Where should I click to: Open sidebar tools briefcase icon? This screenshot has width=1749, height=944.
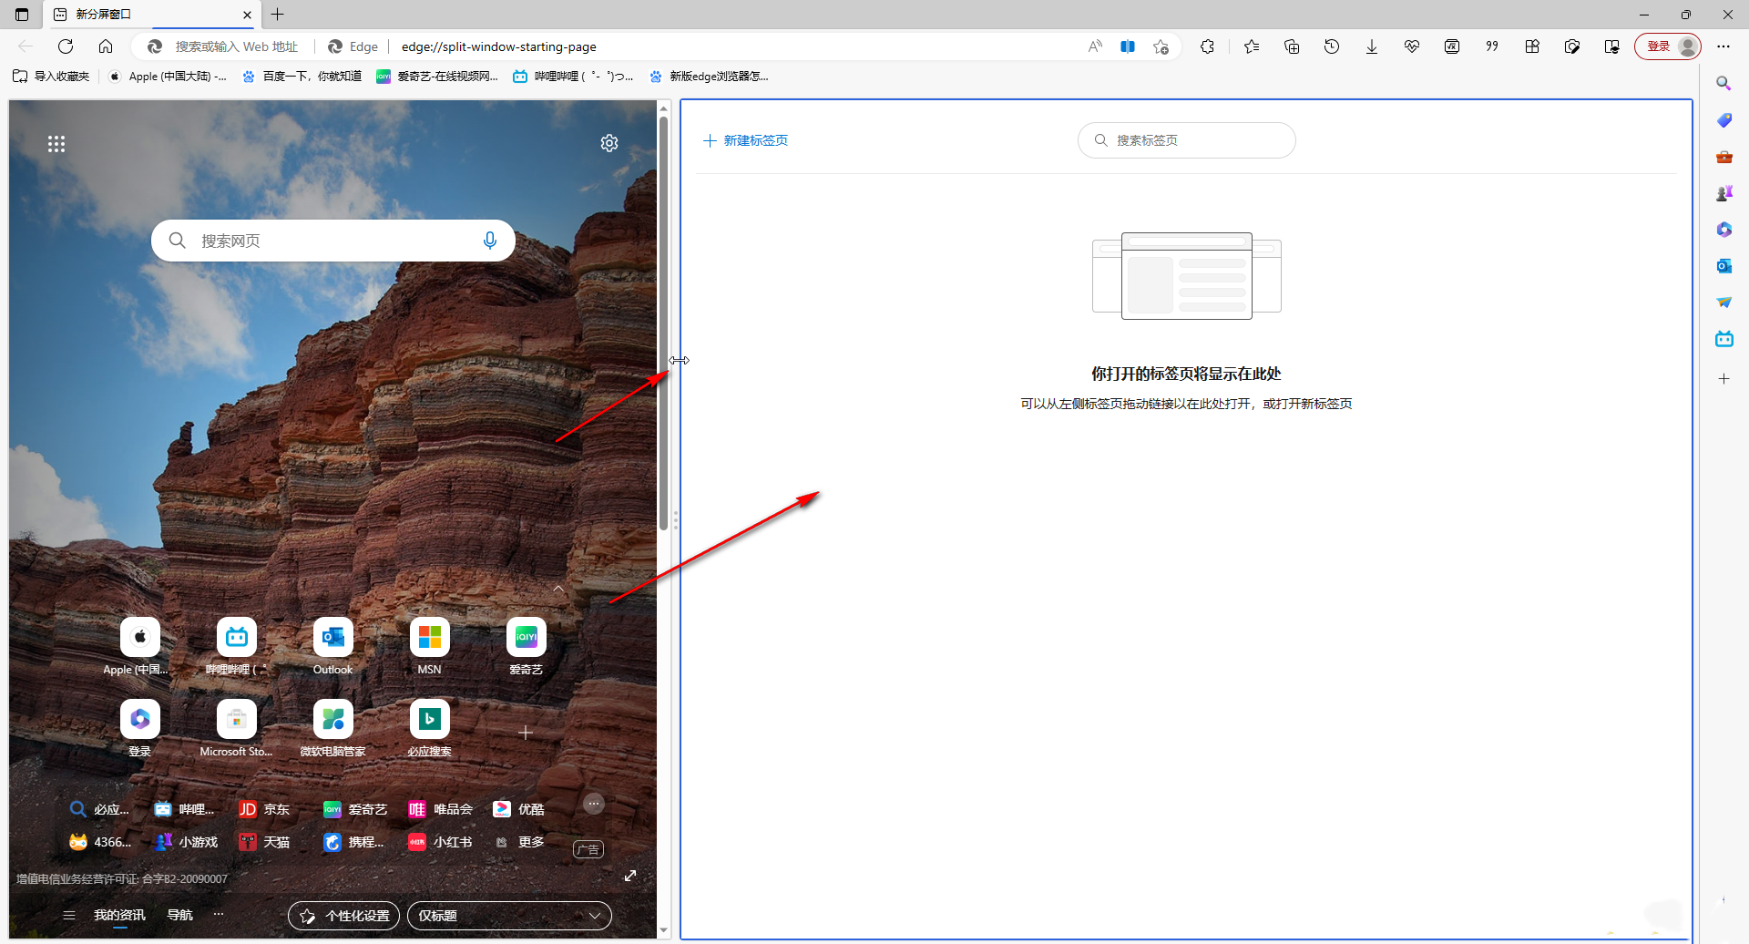[x=1723, y=157]
